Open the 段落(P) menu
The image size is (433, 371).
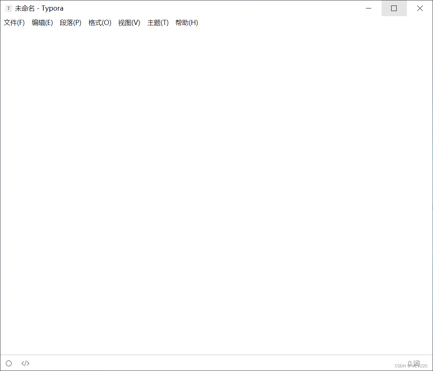tap(70, 22)
